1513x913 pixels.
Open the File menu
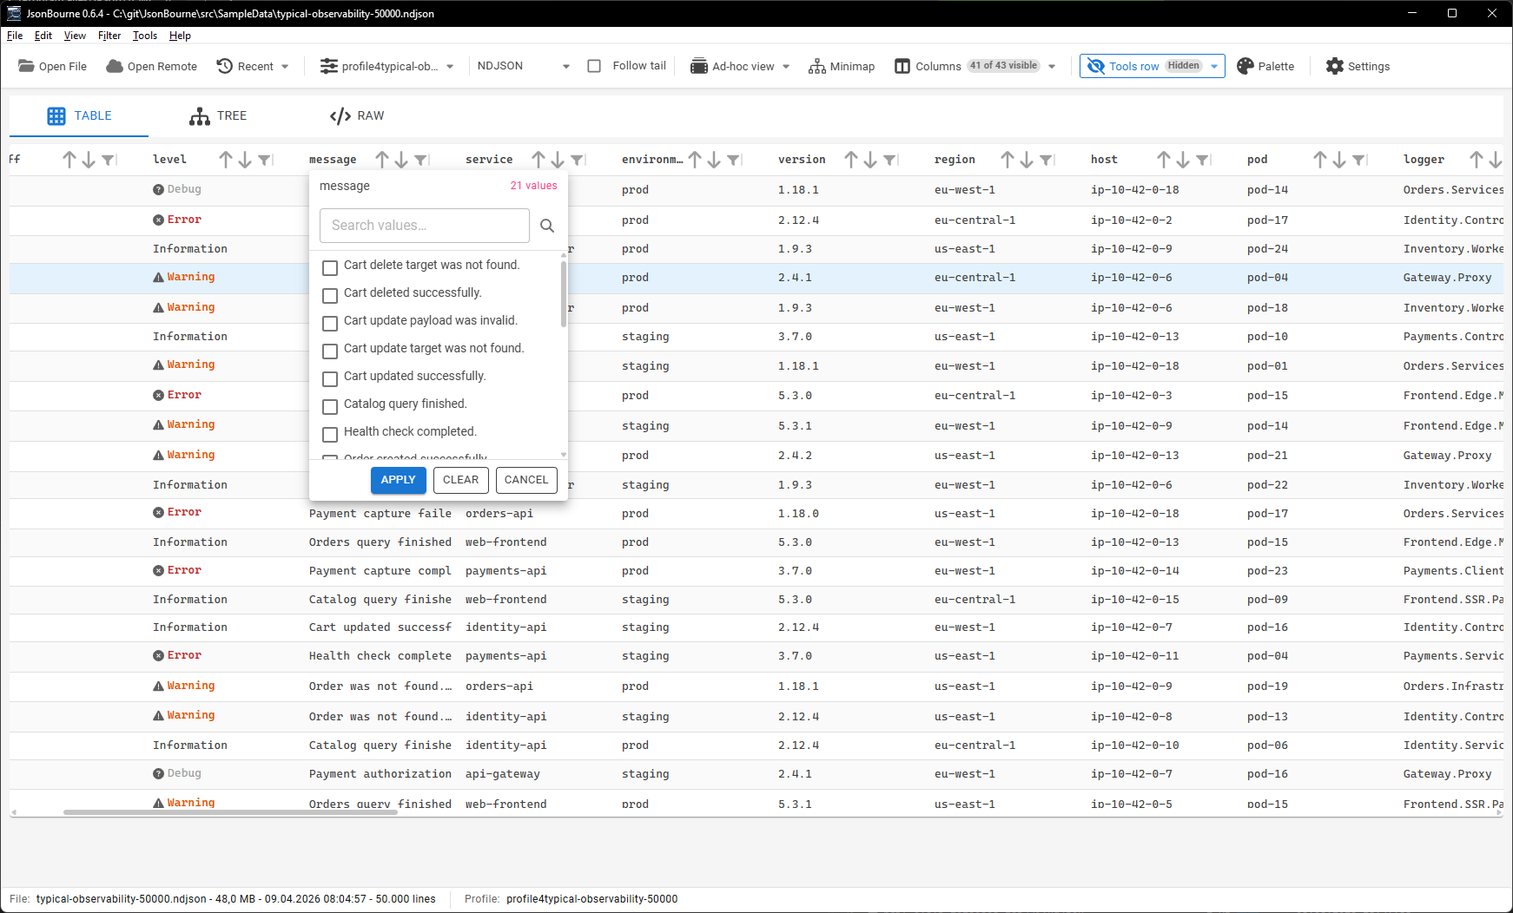(x=15, y=36)
